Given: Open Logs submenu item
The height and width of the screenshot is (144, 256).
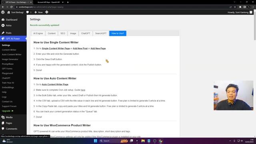Looking at the screenshot, I should 4,97.
